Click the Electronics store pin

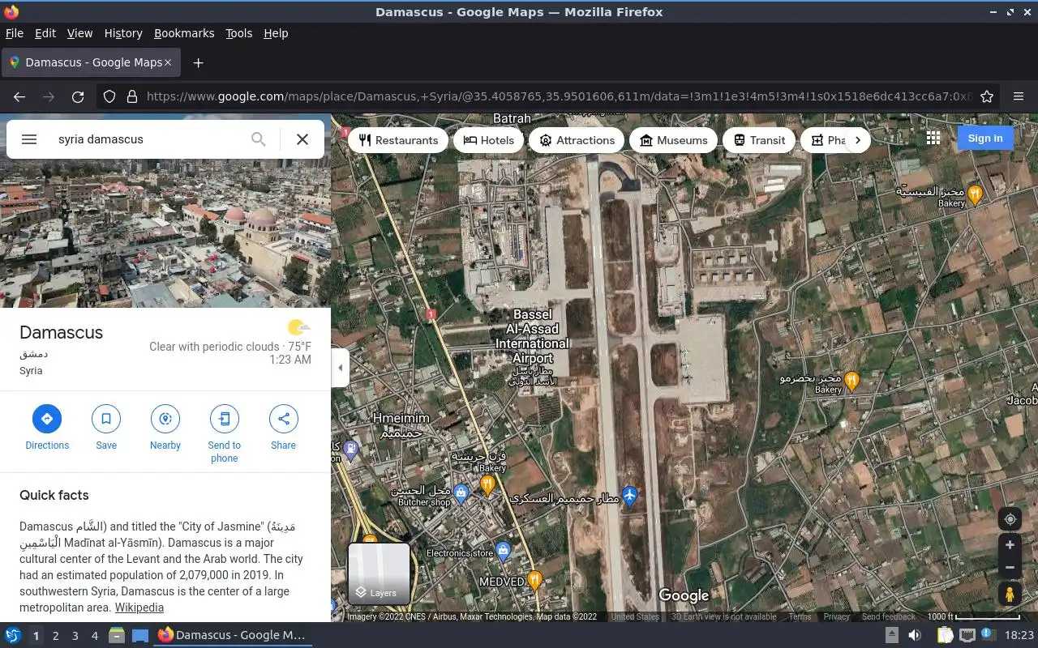503,550
